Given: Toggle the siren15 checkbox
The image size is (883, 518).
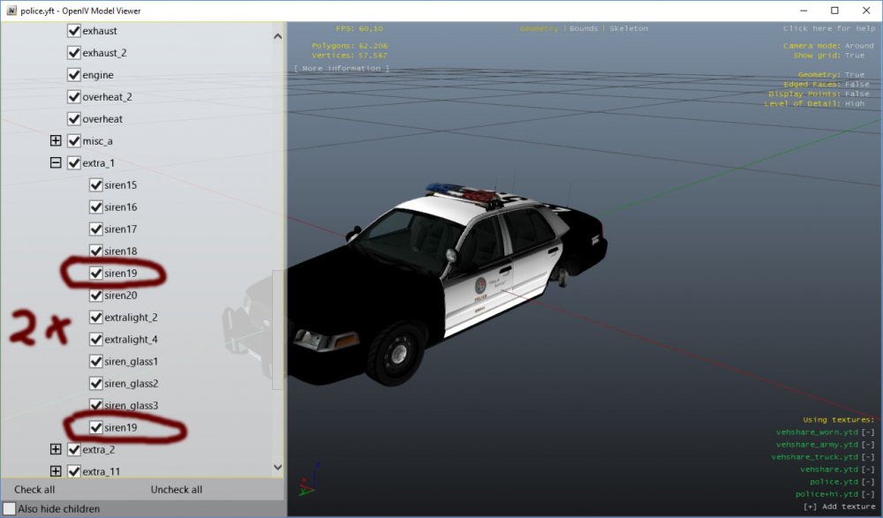Looking at the screenshot, I should 95,184.
